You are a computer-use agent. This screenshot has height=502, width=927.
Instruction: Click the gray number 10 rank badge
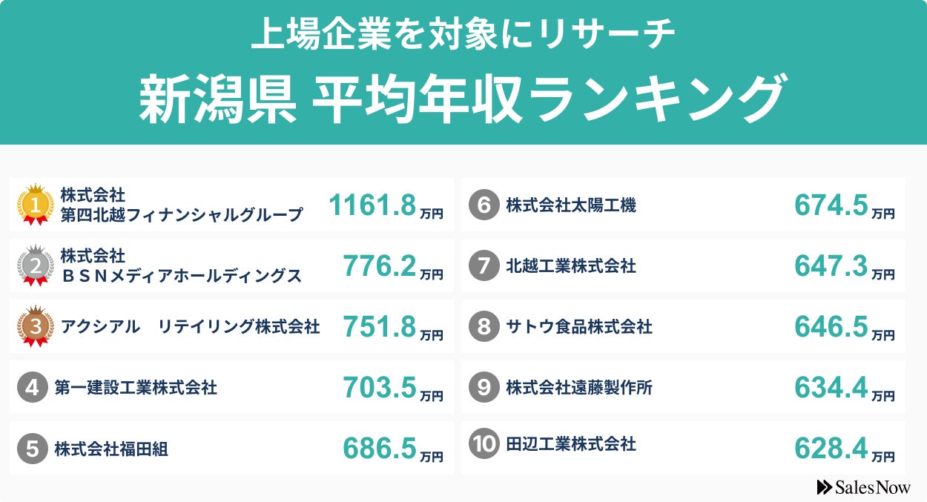484,444
